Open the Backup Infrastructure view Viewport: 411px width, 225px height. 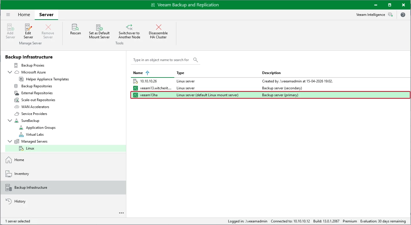tap(63, 188)
